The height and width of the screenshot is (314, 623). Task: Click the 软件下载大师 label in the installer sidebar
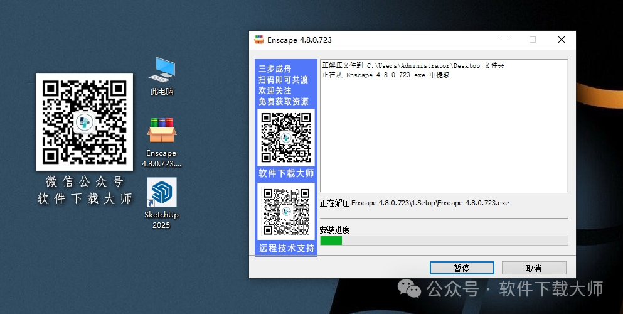(286, 173)
